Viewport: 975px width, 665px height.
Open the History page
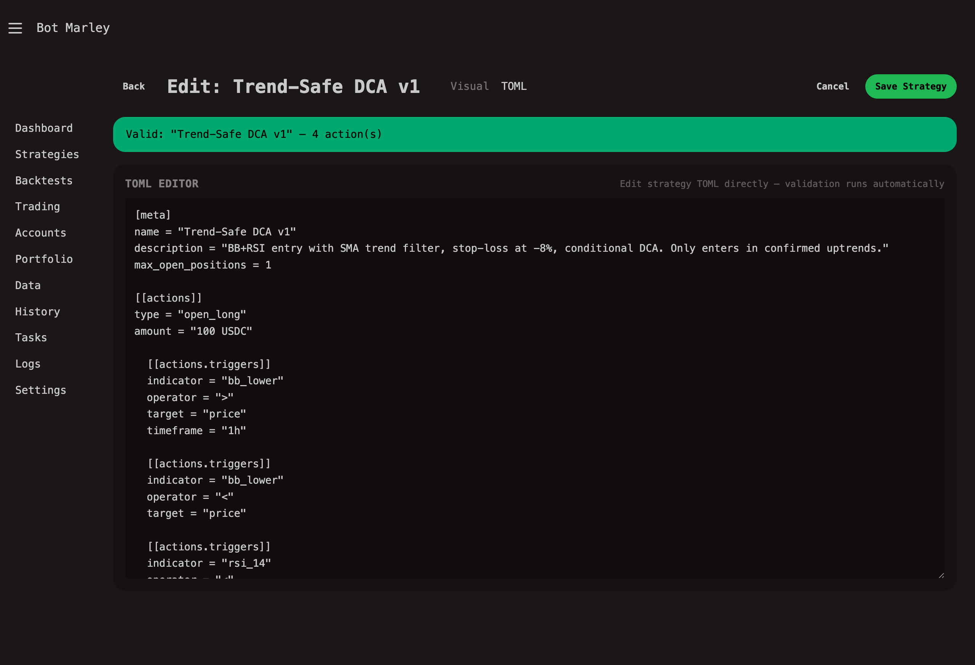coord(37,311)
